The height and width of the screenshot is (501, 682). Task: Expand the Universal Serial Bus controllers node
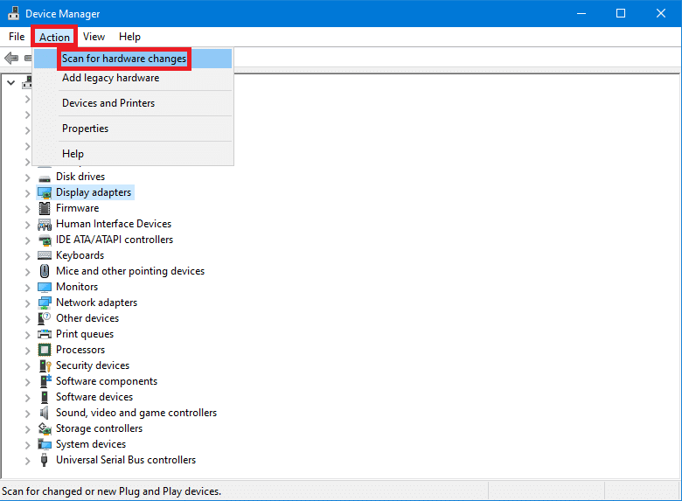click(27, 461)
